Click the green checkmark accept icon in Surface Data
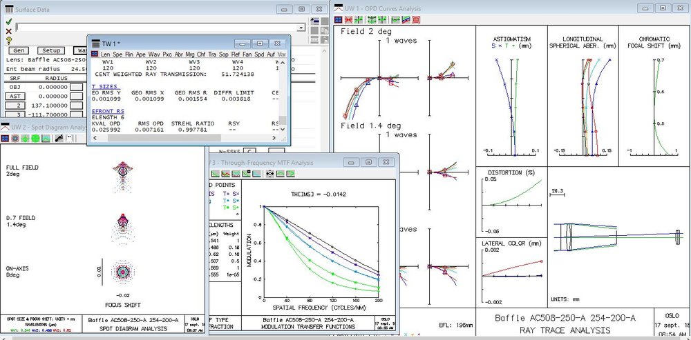The height and width of the screenshot is (340, 691). click(8, 21)
